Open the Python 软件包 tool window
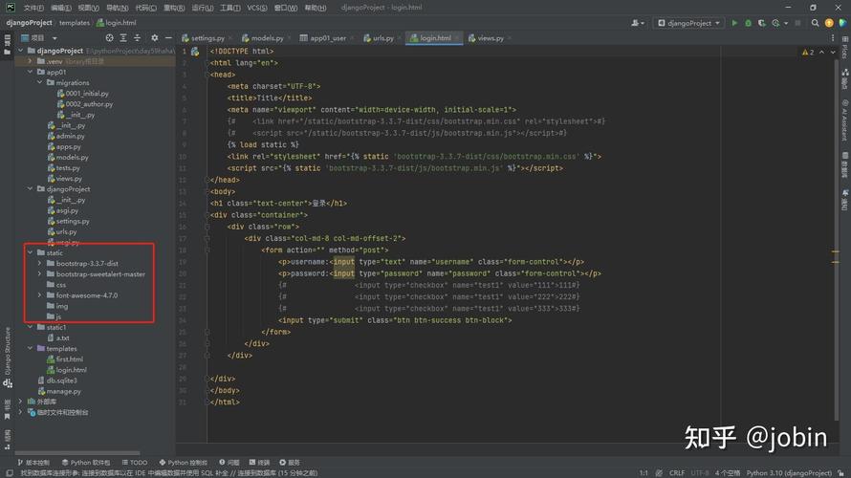This screenshot has width=851, height=478. click(x=86, y=463)
